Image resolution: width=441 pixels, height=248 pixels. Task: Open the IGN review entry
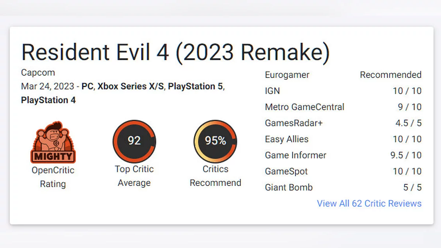pos(272,91)
